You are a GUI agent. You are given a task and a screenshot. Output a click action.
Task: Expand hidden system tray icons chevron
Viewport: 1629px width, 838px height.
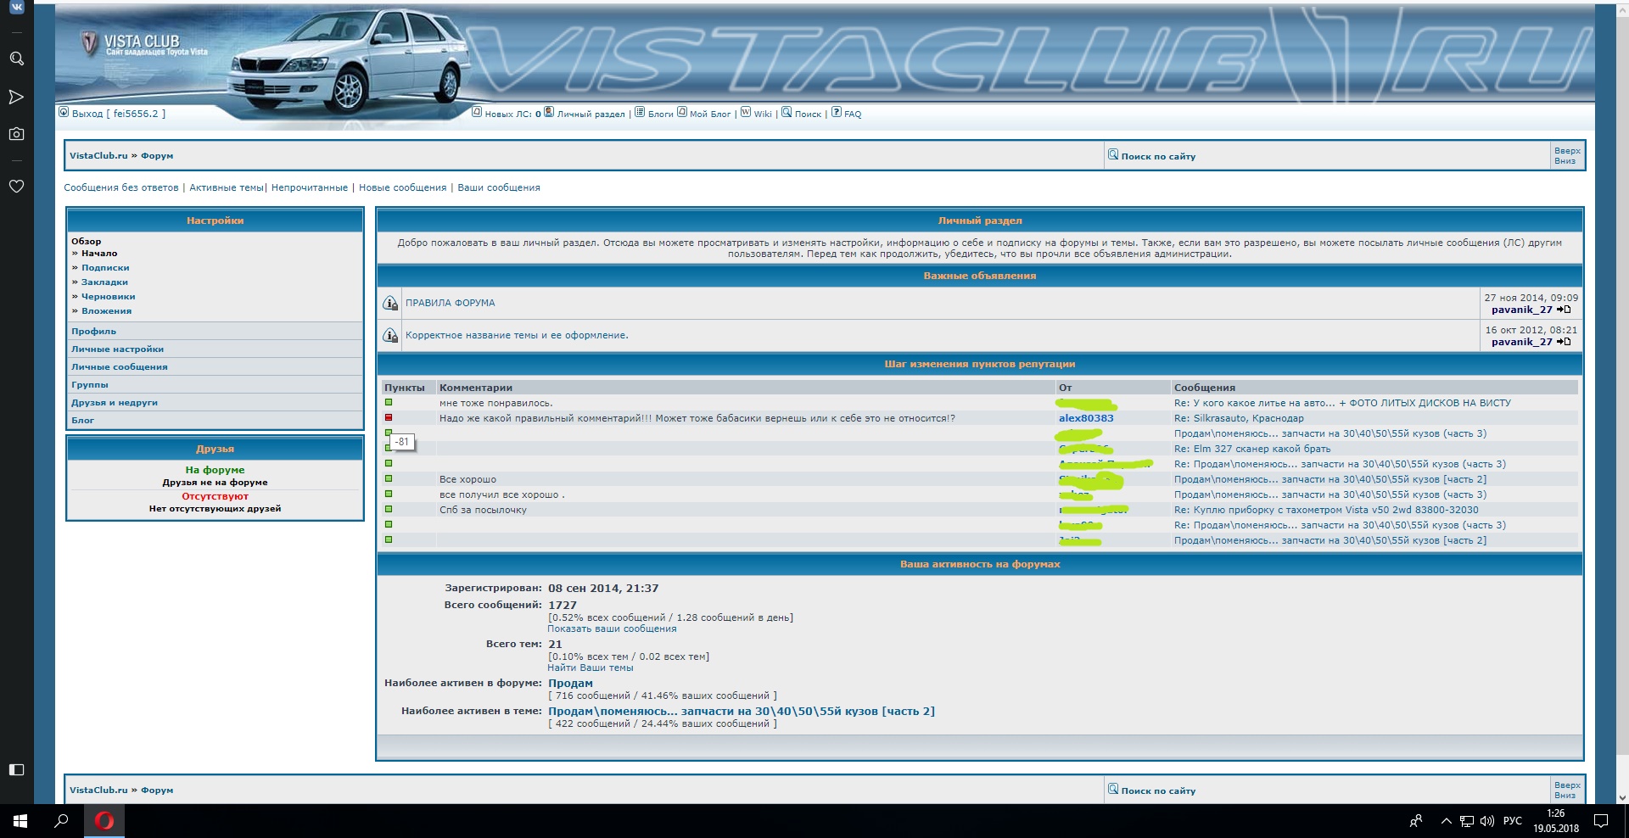point(1446,821)
